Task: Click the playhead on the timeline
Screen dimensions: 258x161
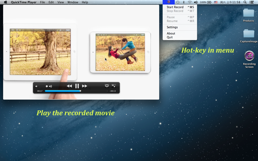Action: pyautogui.click(x=80, y=91)
